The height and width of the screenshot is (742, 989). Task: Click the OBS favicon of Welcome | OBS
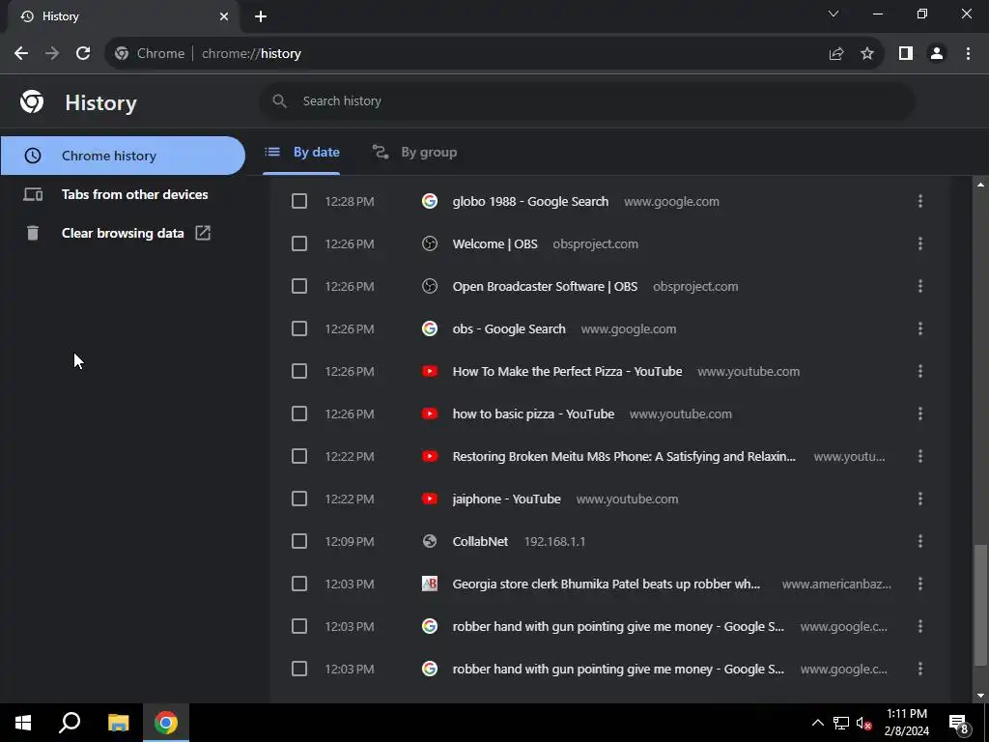point(430,243)
